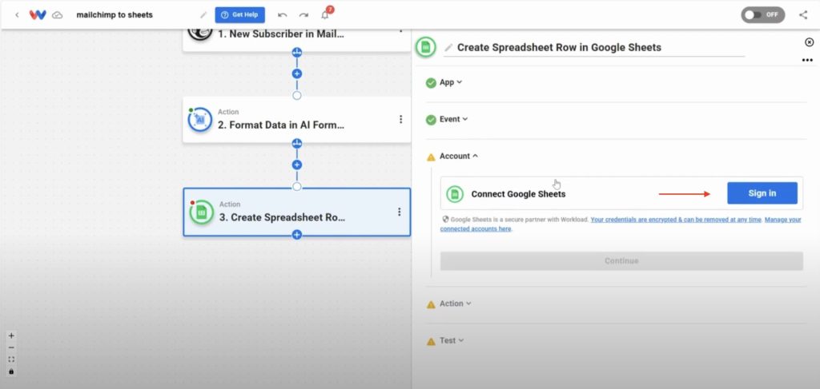Select the Google Sheets icon in step 3

(201, 212)
